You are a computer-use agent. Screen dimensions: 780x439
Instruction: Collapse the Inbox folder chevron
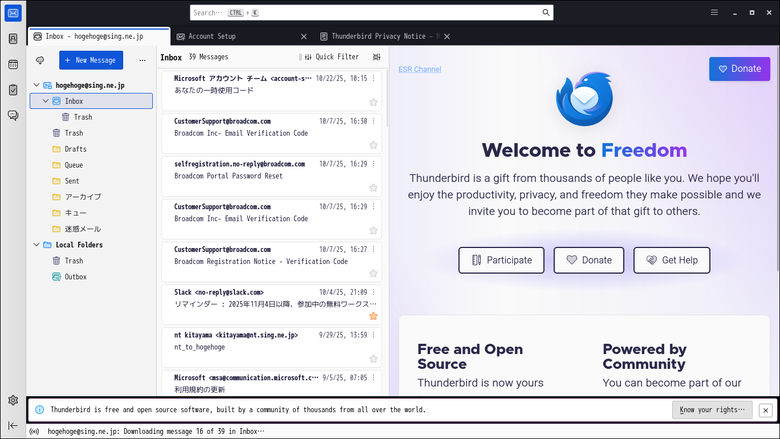[x=46, y=101]
